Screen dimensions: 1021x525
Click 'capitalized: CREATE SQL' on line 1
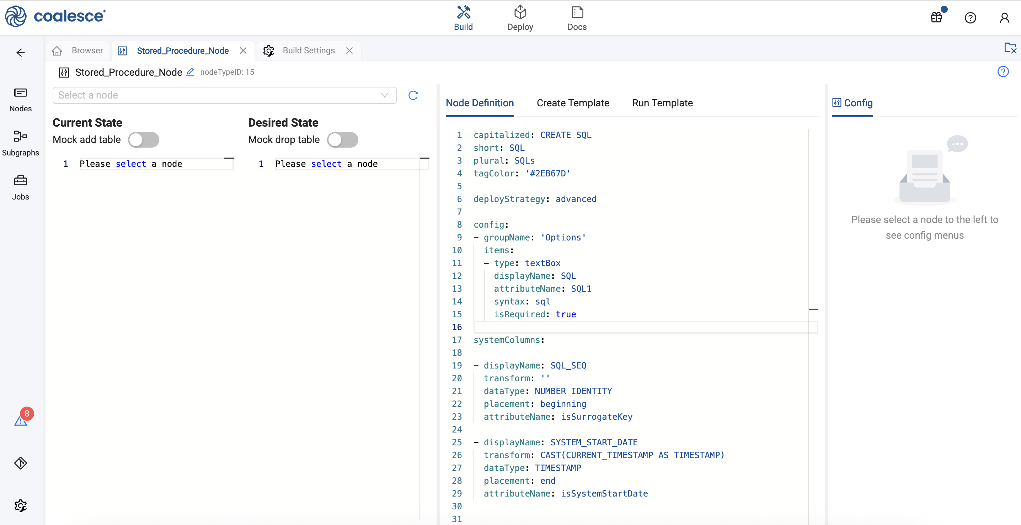pyautogui.click(x=532, y=135)
